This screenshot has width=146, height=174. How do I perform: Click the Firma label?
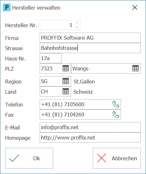coord(12,38)
